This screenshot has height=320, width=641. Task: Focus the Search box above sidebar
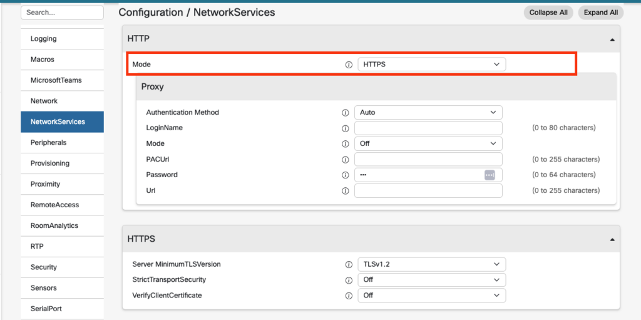click(62, 13)
